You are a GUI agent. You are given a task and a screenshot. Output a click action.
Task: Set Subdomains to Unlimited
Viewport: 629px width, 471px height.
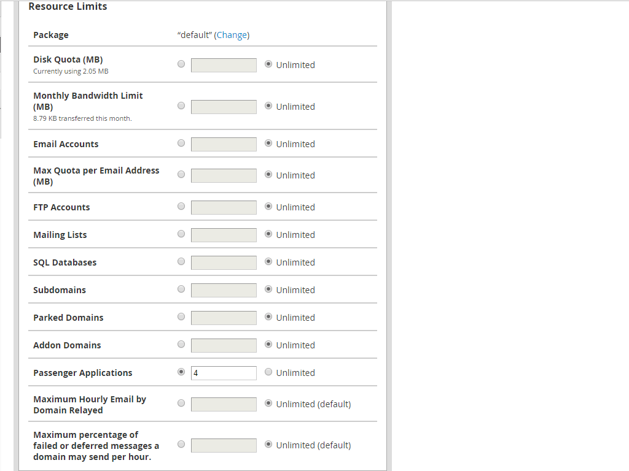click(268, 289)
